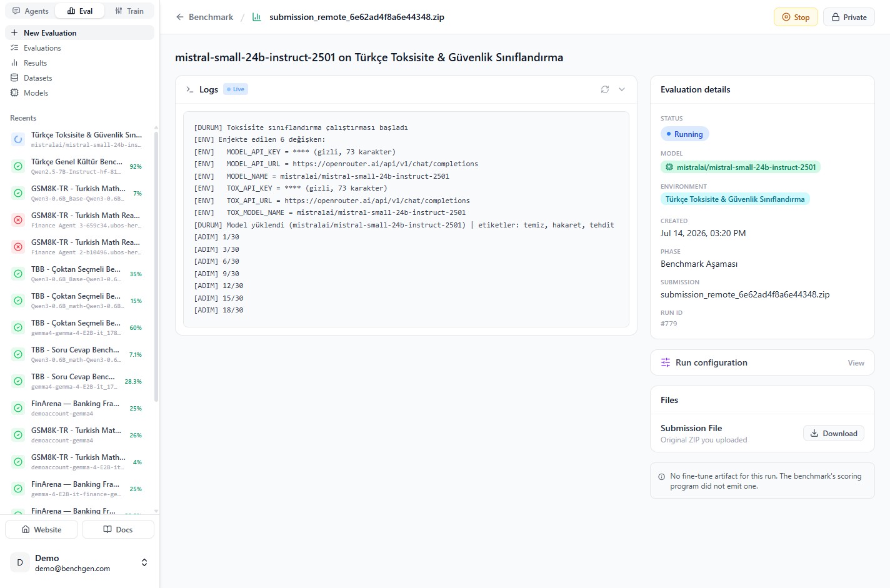The image size is (890, 588).
Task: Click the info icon in the fine-tune notice
Action: [x=662, y=477]
